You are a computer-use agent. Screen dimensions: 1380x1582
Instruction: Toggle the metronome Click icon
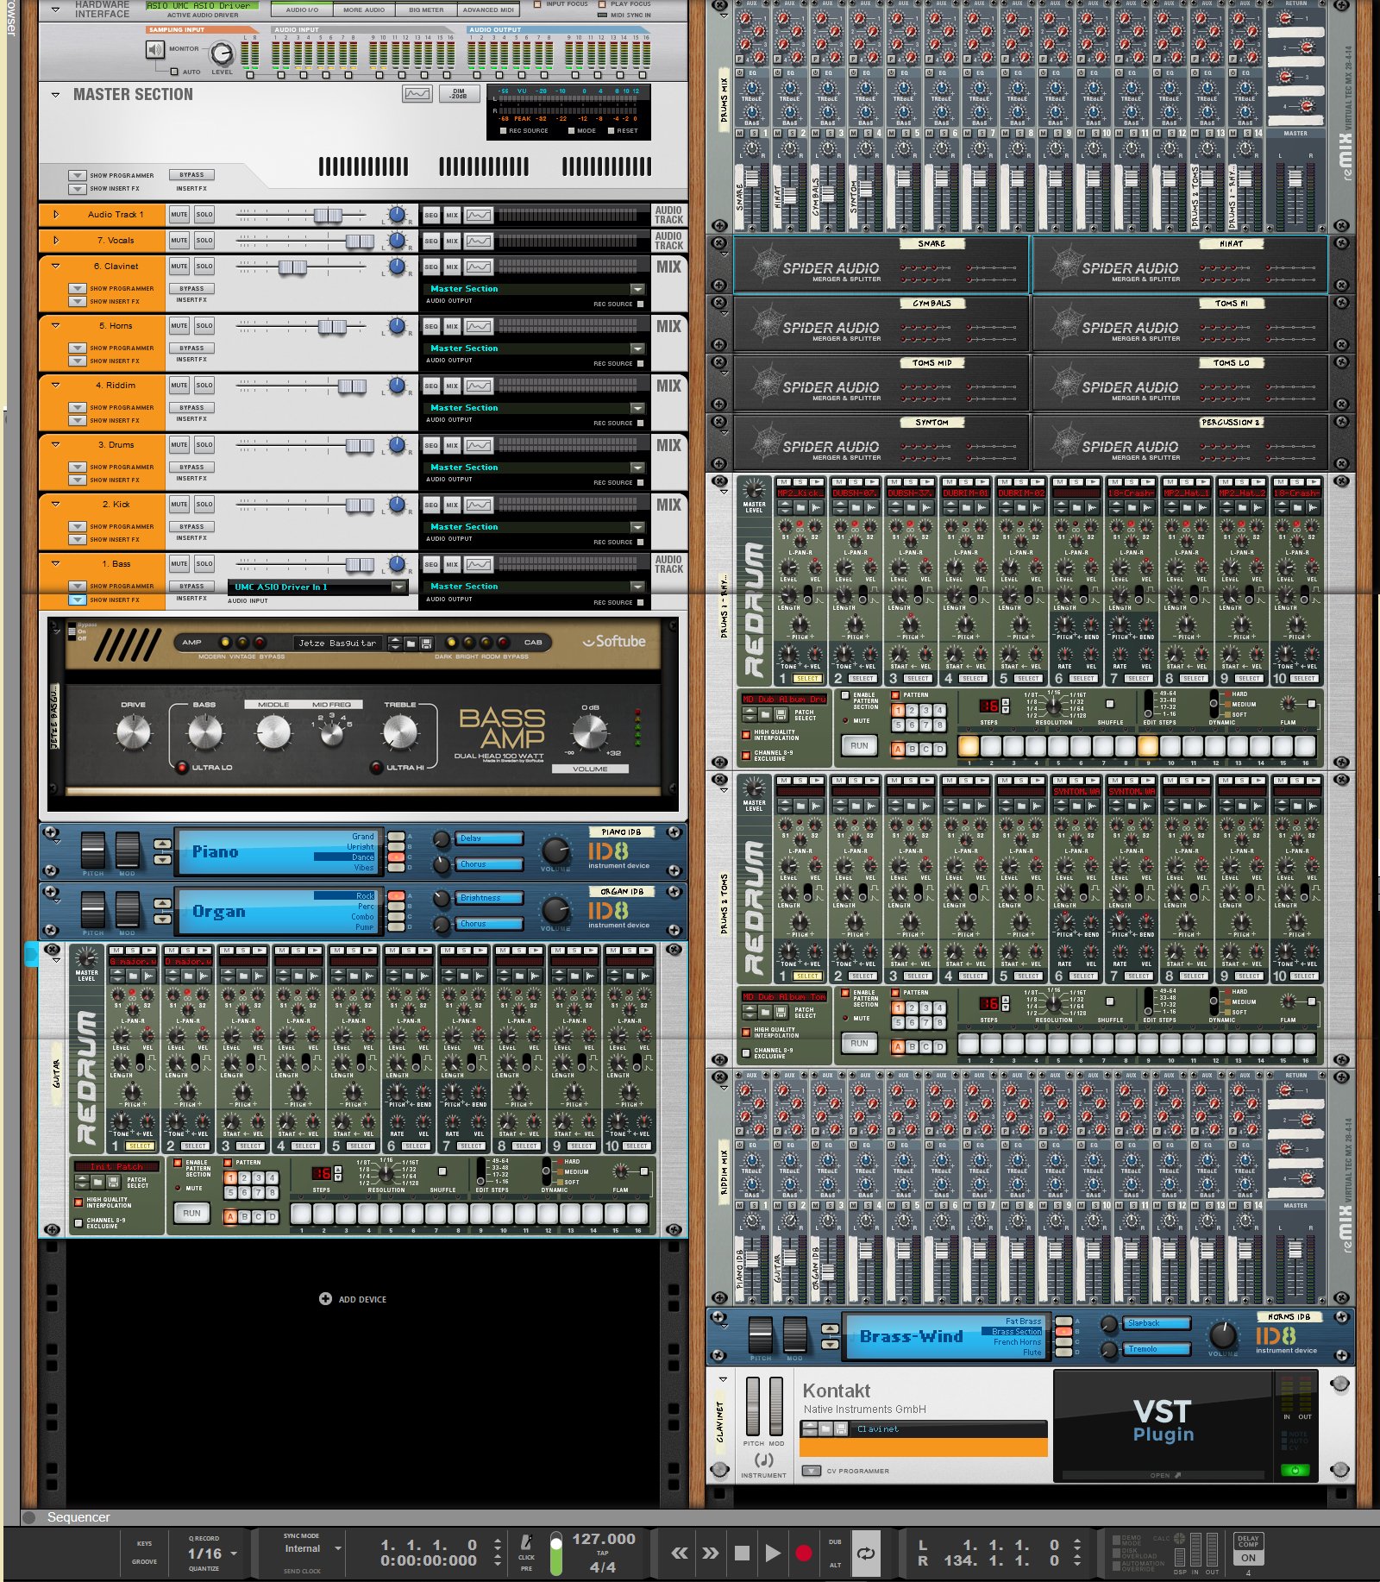[526, 1543]
